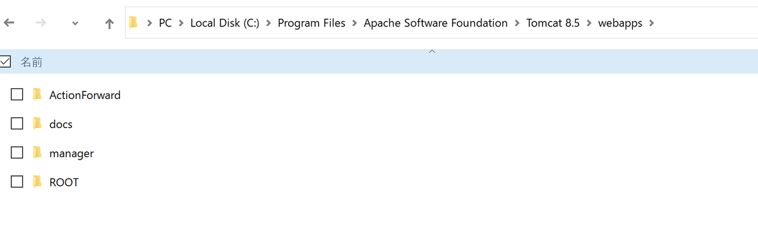This screenshot has width=758, height=251.
Task: Expand chevron between Local Disk and Program Files
Action: (268, 23)
